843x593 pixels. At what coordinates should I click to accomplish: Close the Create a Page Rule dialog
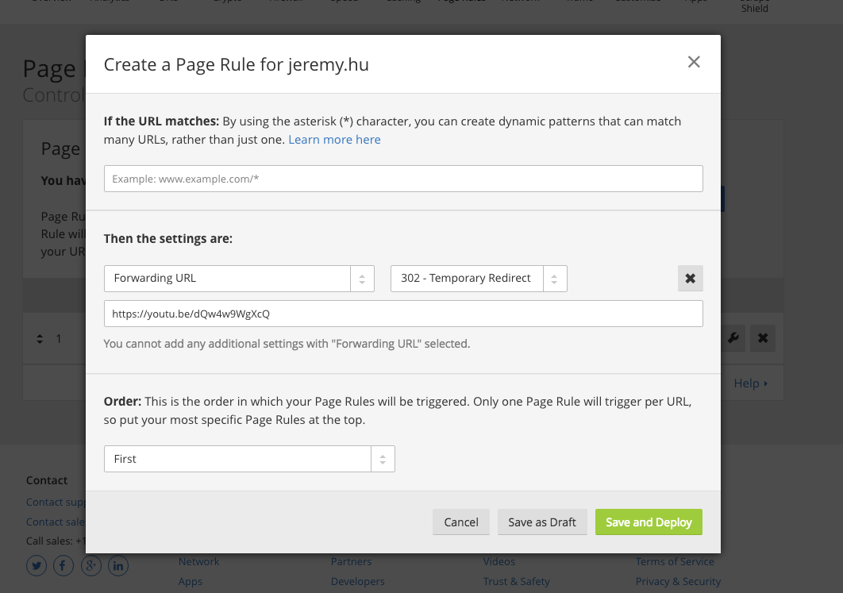pyautogui.click(x=694, y=62)
